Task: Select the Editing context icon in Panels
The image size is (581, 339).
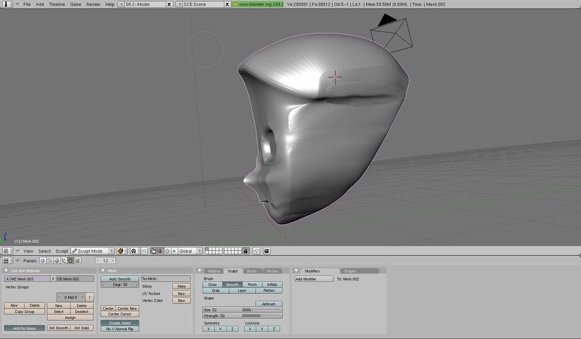Action: pyautogui.click(x=70, y=261)
